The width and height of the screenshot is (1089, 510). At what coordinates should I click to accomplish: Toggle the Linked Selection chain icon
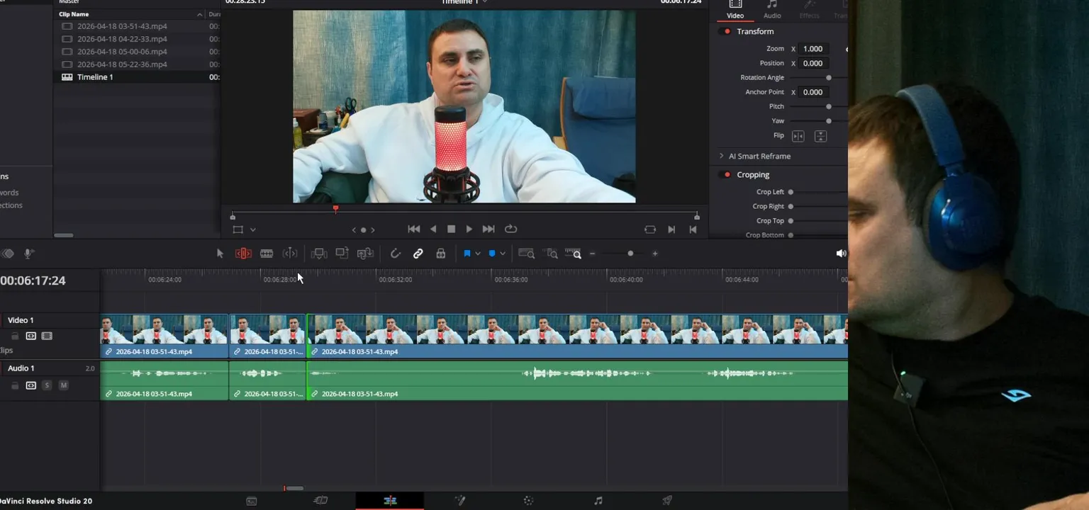point(418,254)
